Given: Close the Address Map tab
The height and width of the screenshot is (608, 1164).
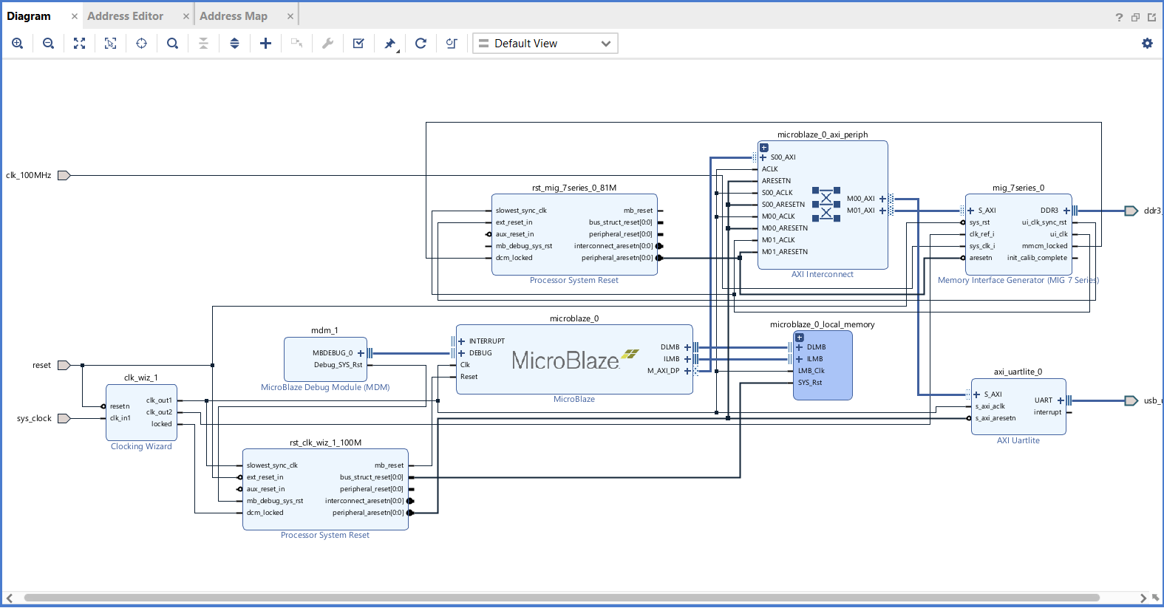Looking at the screenshot, I should tap(290, 16).
